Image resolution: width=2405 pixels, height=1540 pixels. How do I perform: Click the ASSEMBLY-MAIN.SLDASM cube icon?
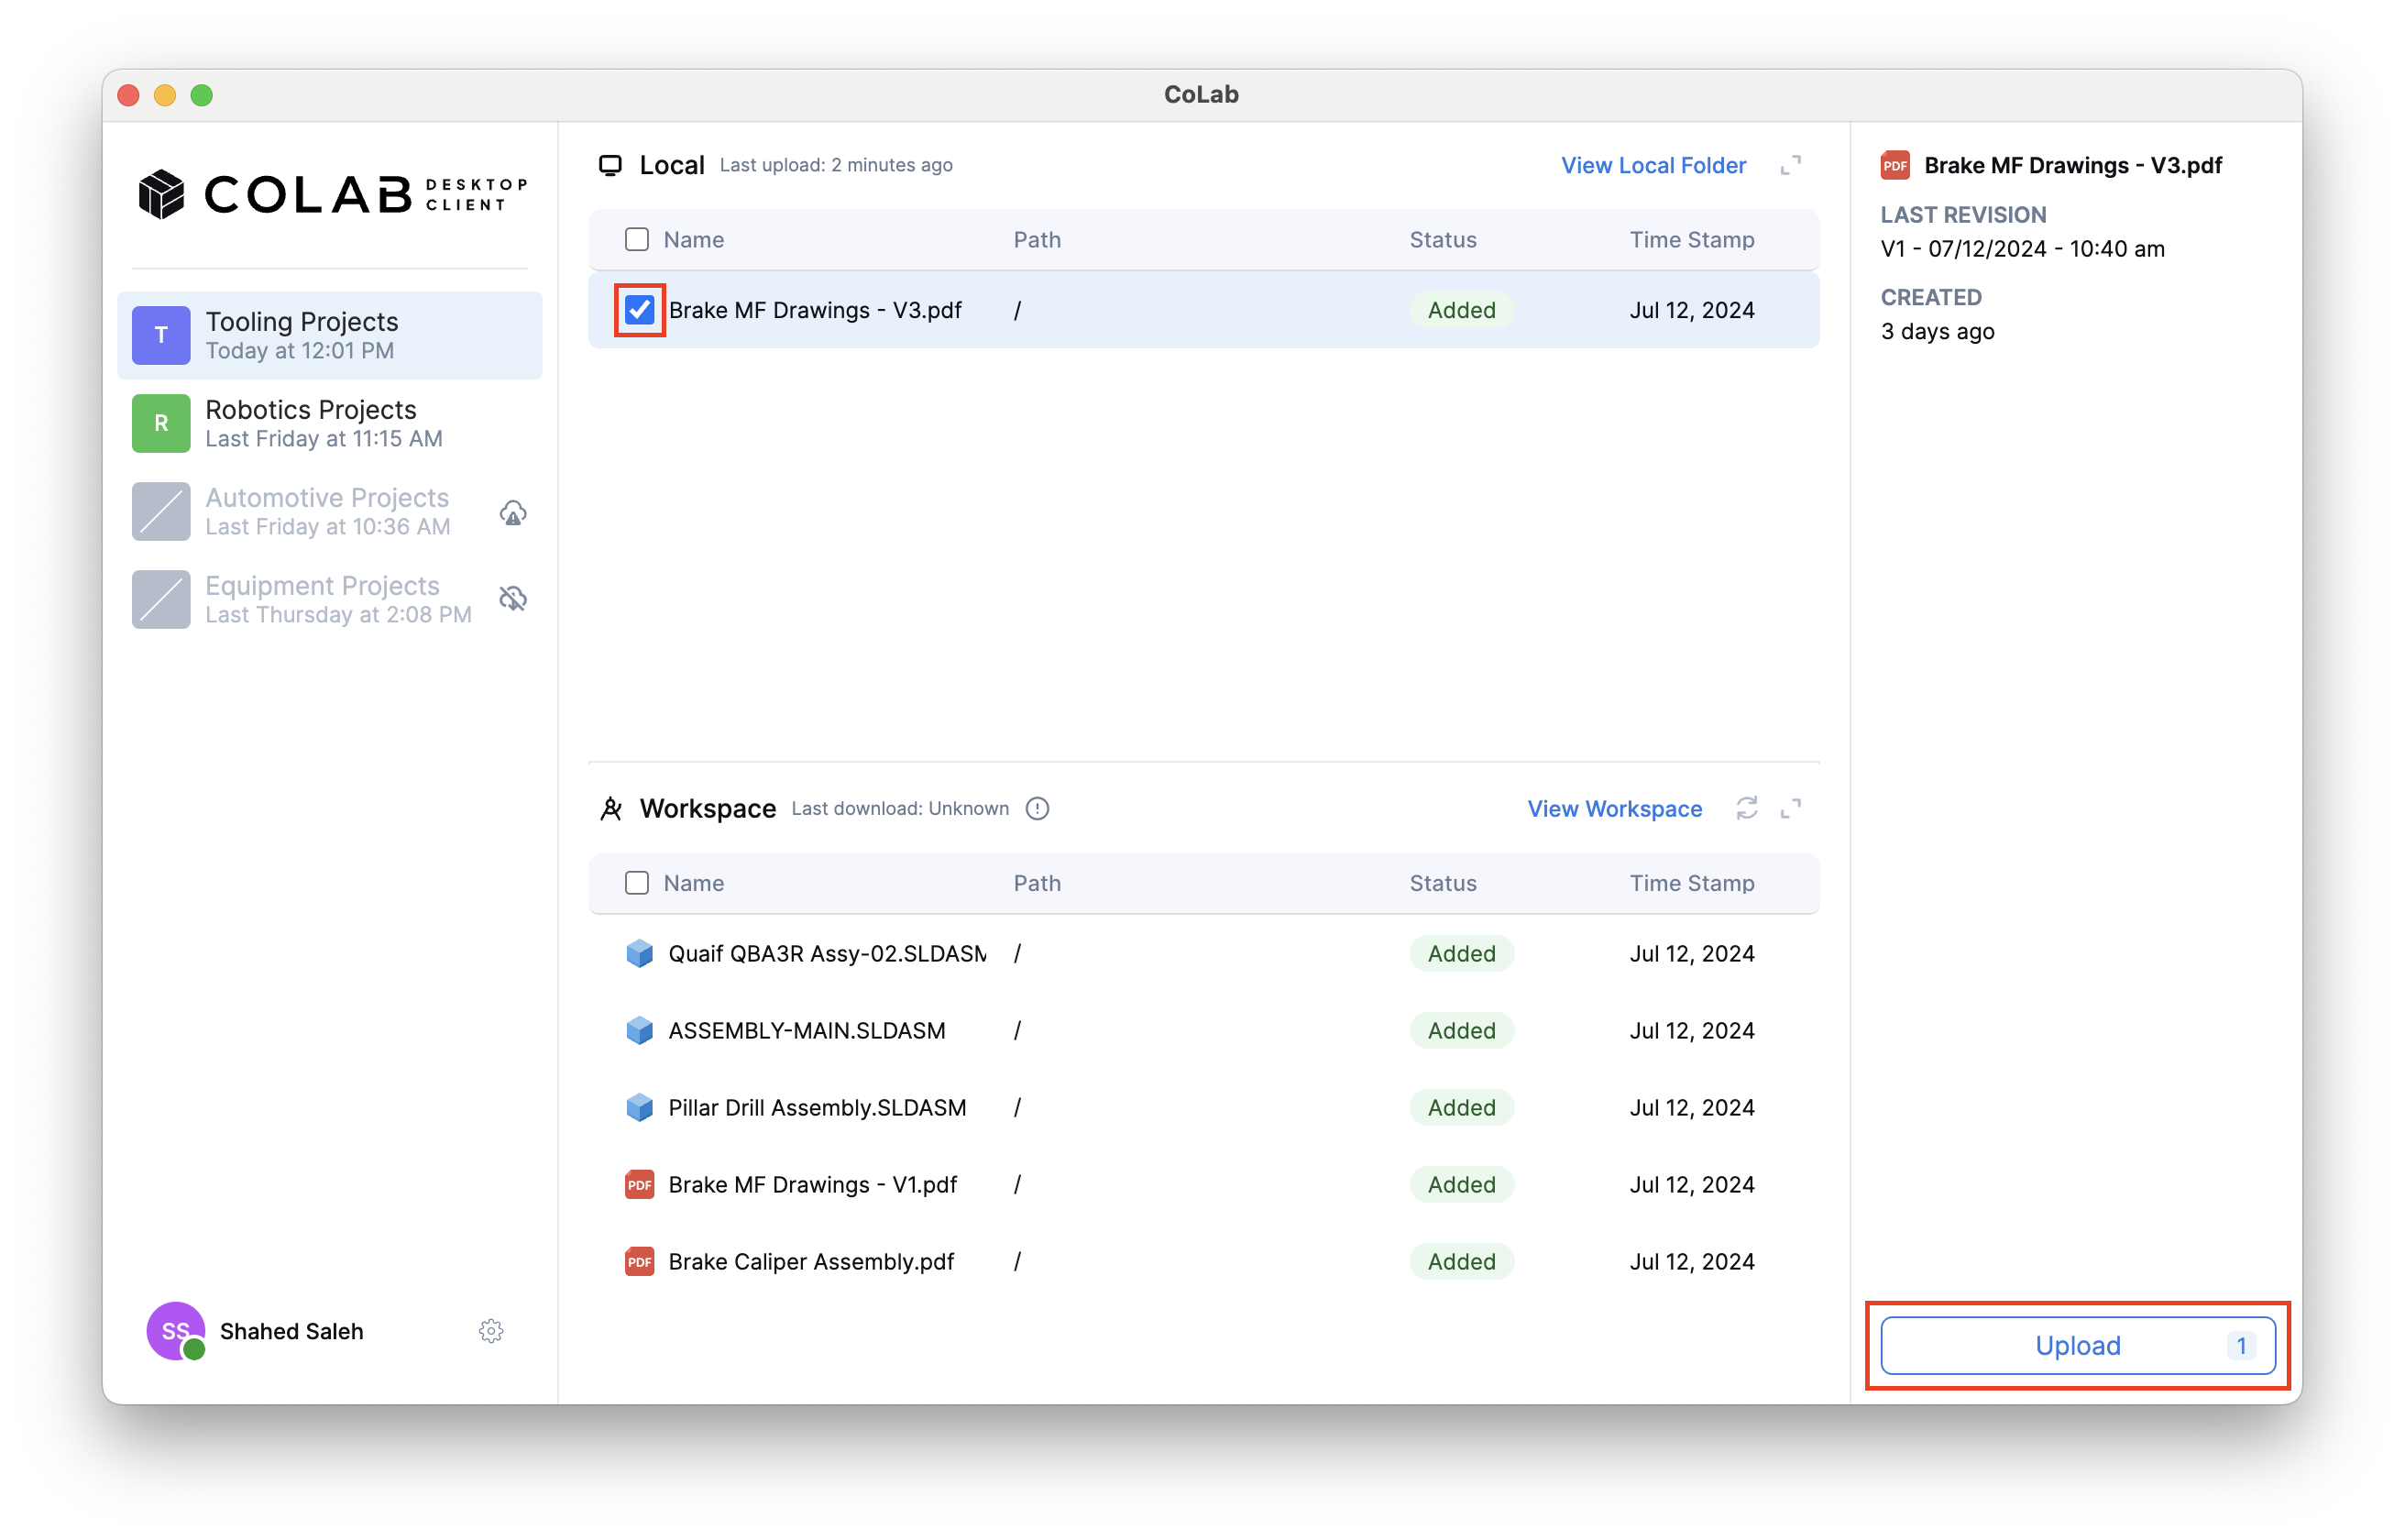click(x=640, y=1030)
